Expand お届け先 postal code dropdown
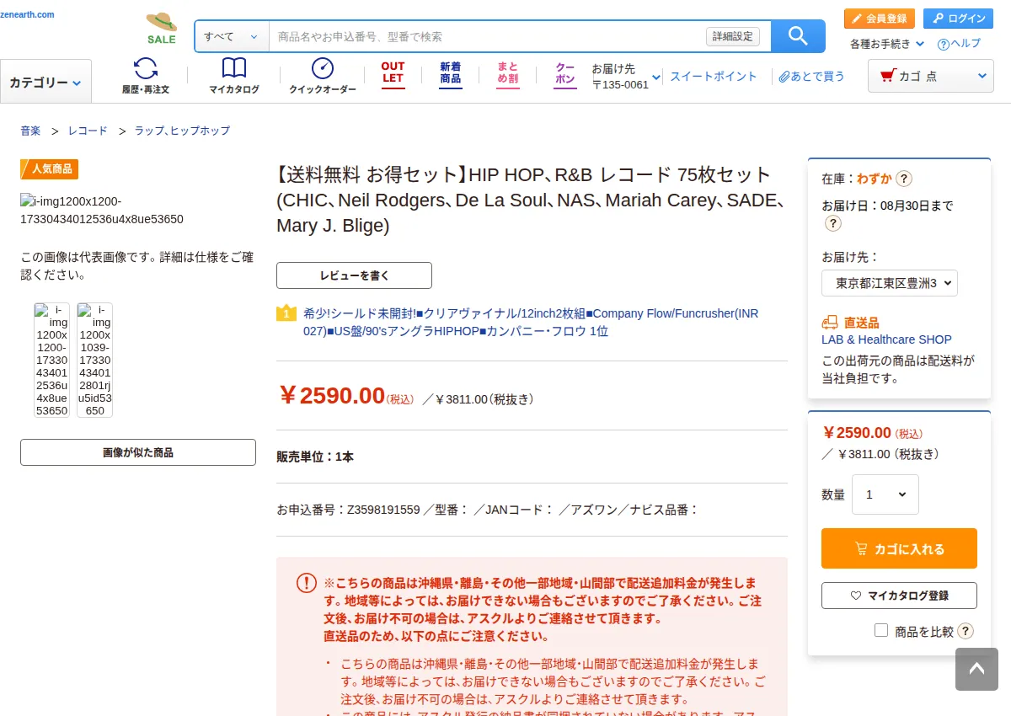Screen dimensions: 1011x716 (x=627, y=77)
